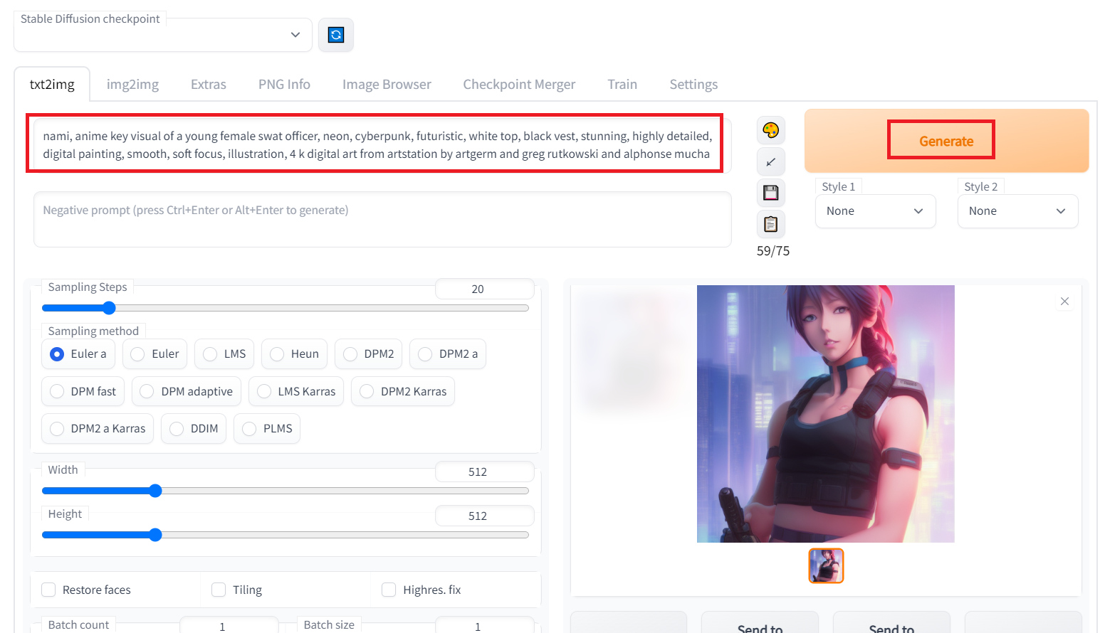The height and width of the screenshot is (633, 1105).
Task: Open the Stable Diffusion checkpoint dropdown
Action: coord(163,35)
